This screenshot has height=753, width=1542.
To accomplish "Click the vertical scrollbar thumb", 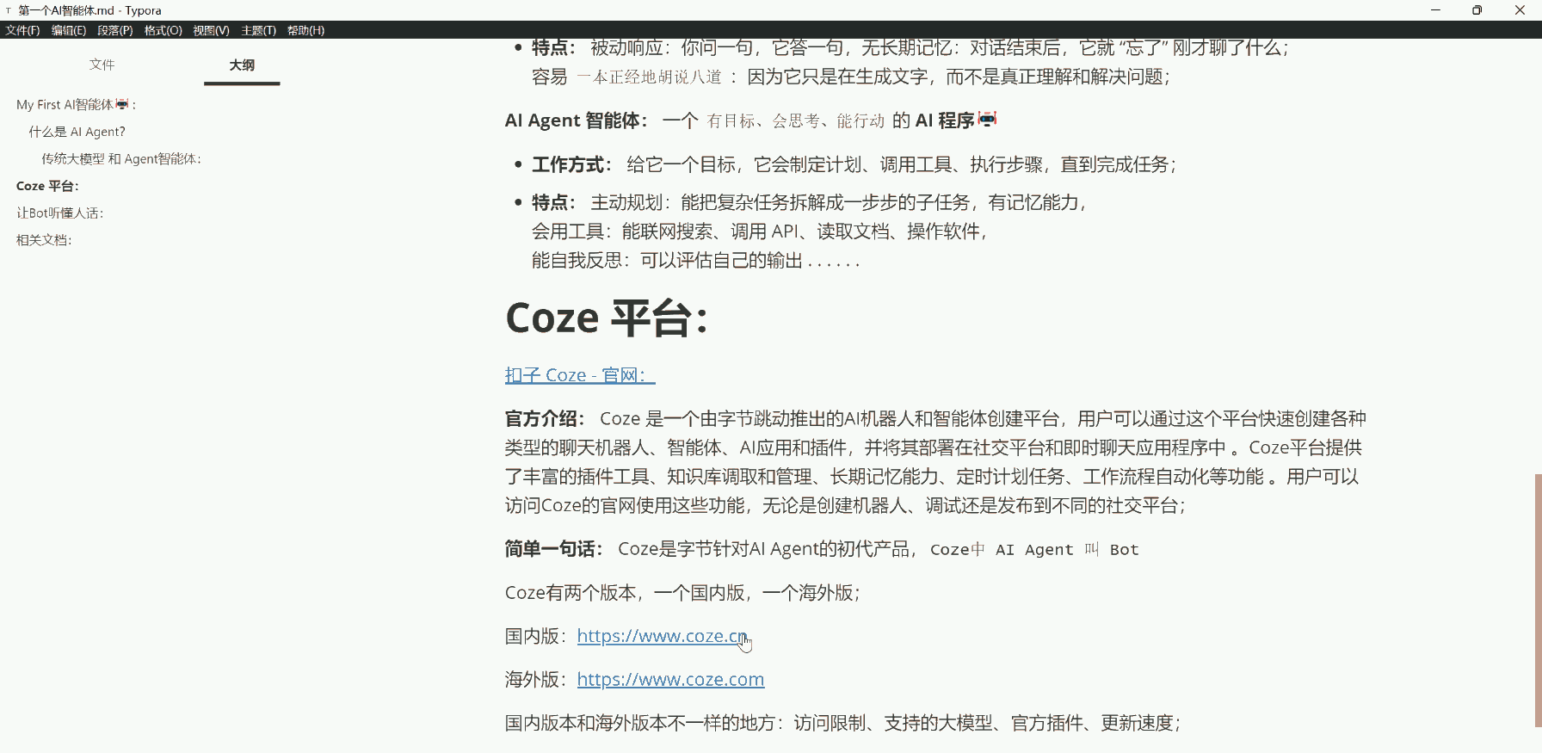I will point(1538,600).
